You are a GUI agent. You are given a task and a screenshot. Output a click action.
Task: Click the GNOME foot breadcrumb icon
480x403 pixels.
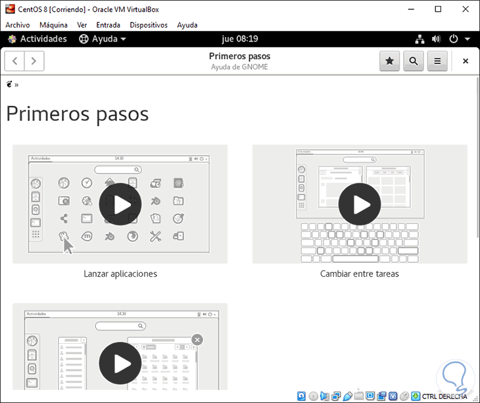click(9, 84)
